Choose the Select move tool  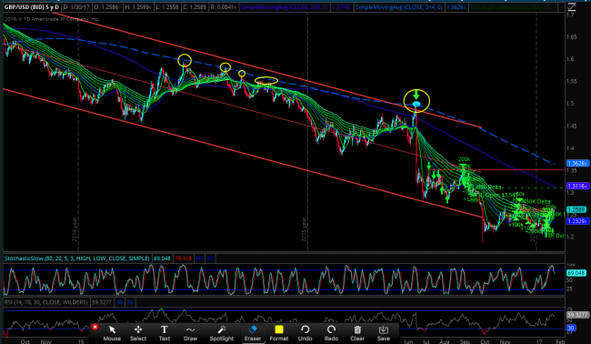pyautogui.click(x=138, y=333)
